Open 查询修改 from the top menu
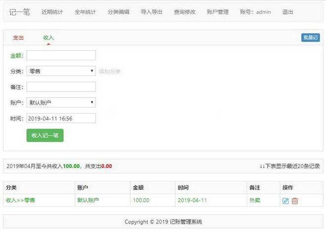Image resolution: width=326 pixels, height=247 pixels. click(x=184, y=12)
